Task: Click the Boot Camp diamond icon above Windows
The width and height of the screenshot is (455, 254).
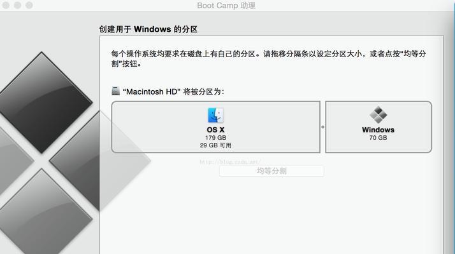Action: pos(378,114)
